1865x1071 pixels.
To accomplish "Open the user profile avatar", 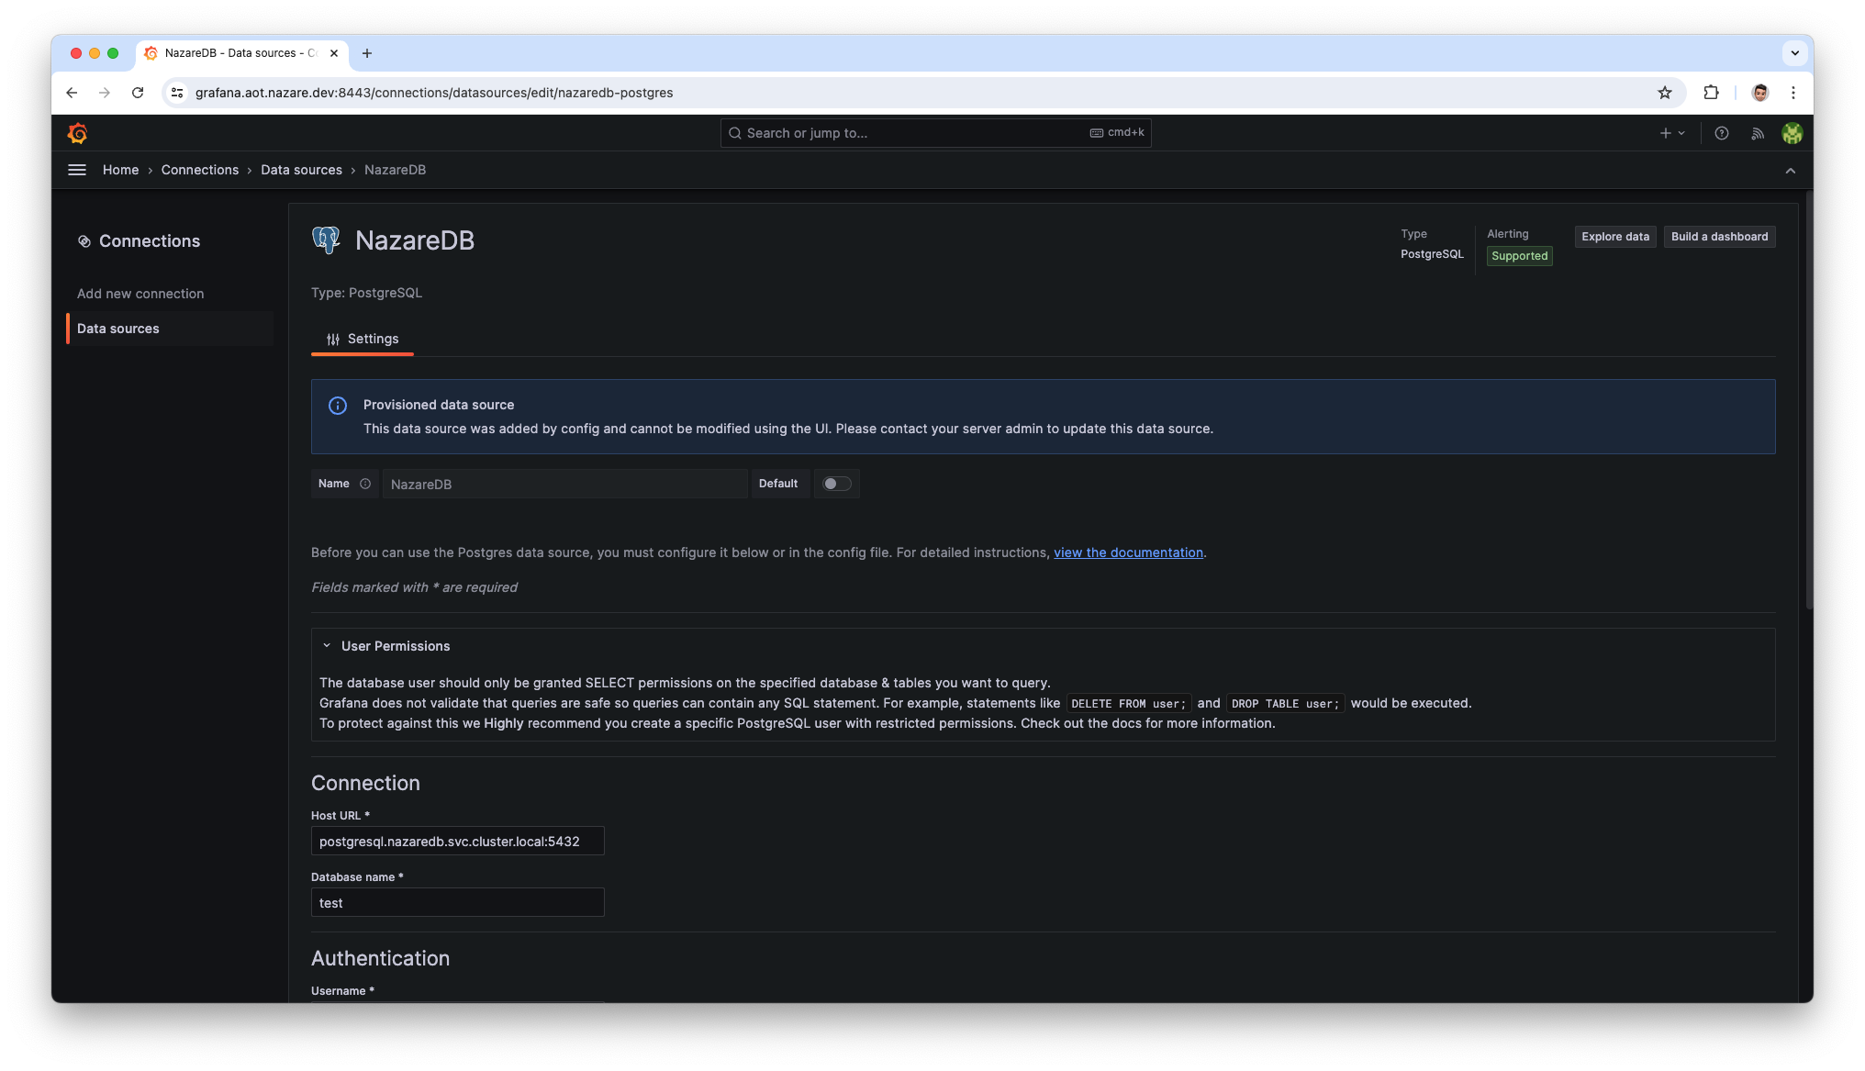I will pos(1792,133).
